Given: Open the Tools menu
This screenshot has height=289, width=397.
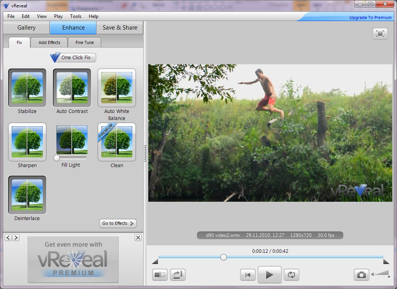Looking at the screenshot, I should point(76,16).
